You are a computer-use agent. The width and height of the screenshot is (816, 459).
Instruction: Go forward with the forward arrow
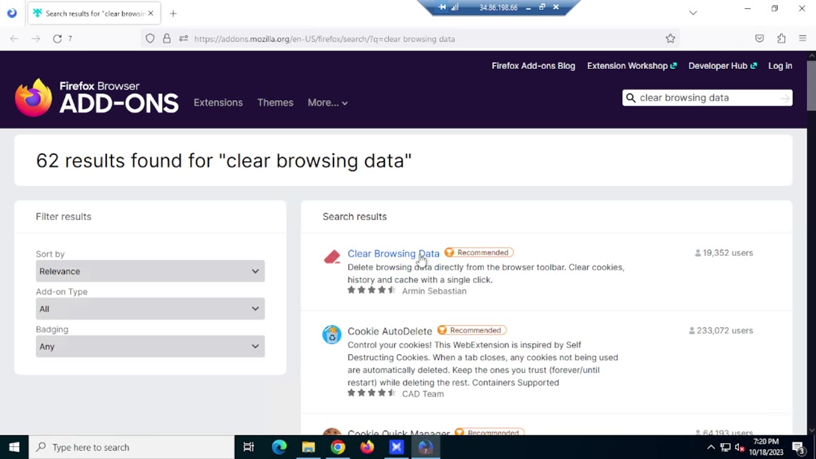coord(36,39)
